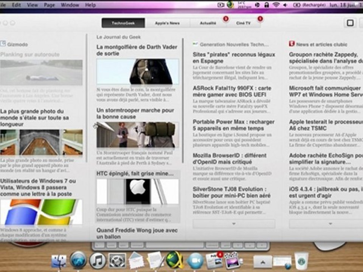
Task: Open the news reader Dock icon with badge
Action: click(214, 261)
